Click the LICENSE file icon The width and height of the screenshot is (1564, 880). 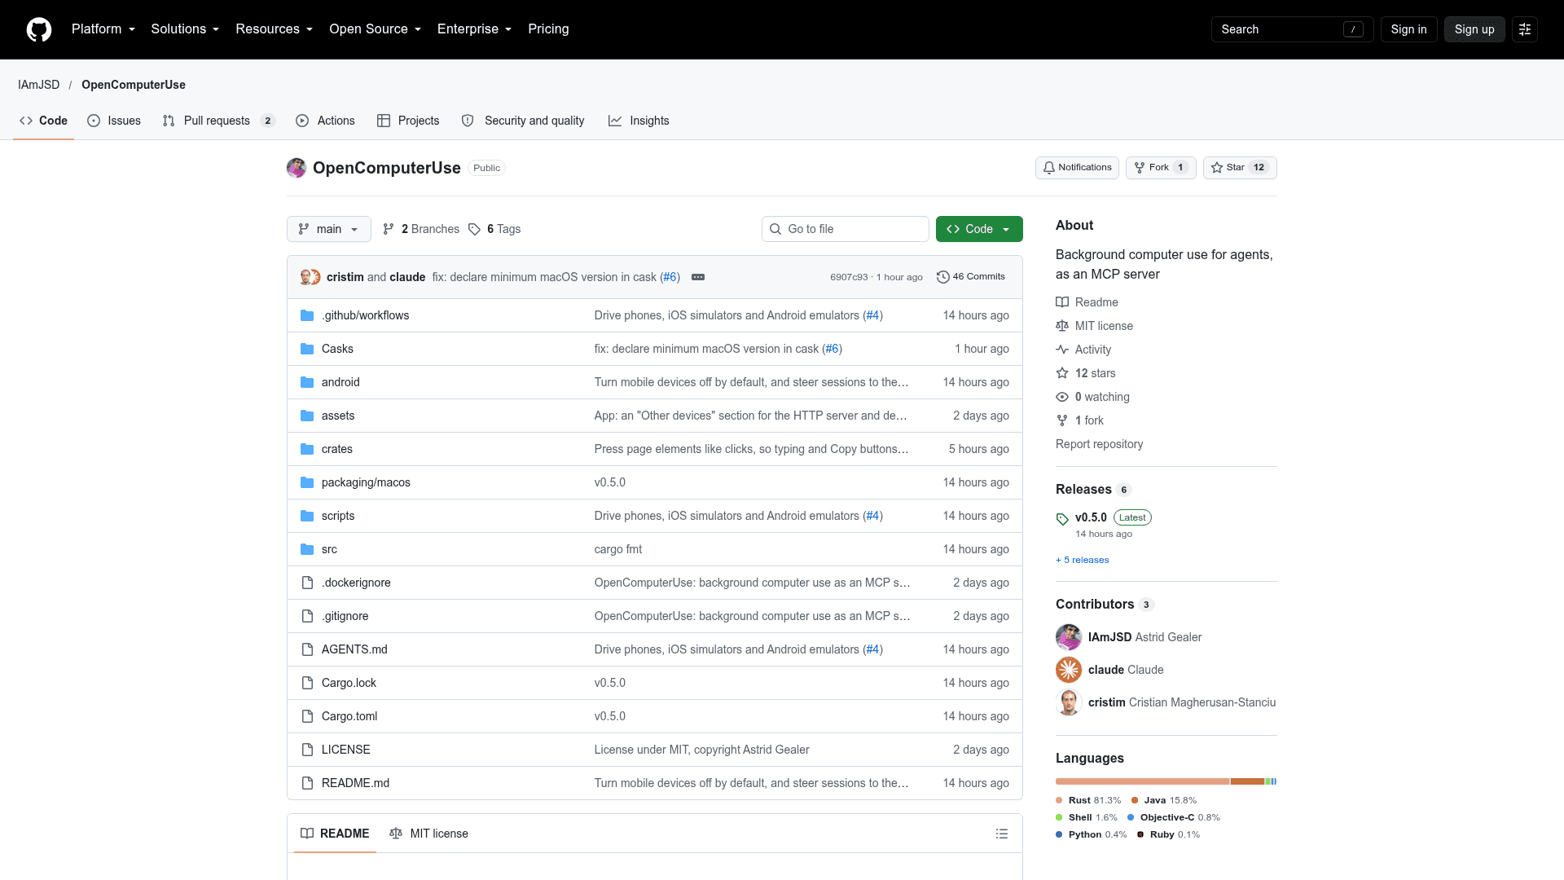[x=307, y=750]
